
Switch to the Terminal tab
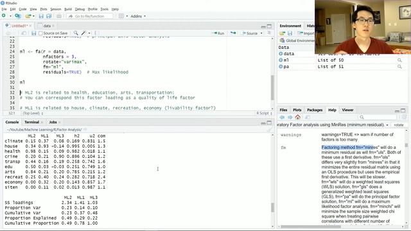click(31, 122)
